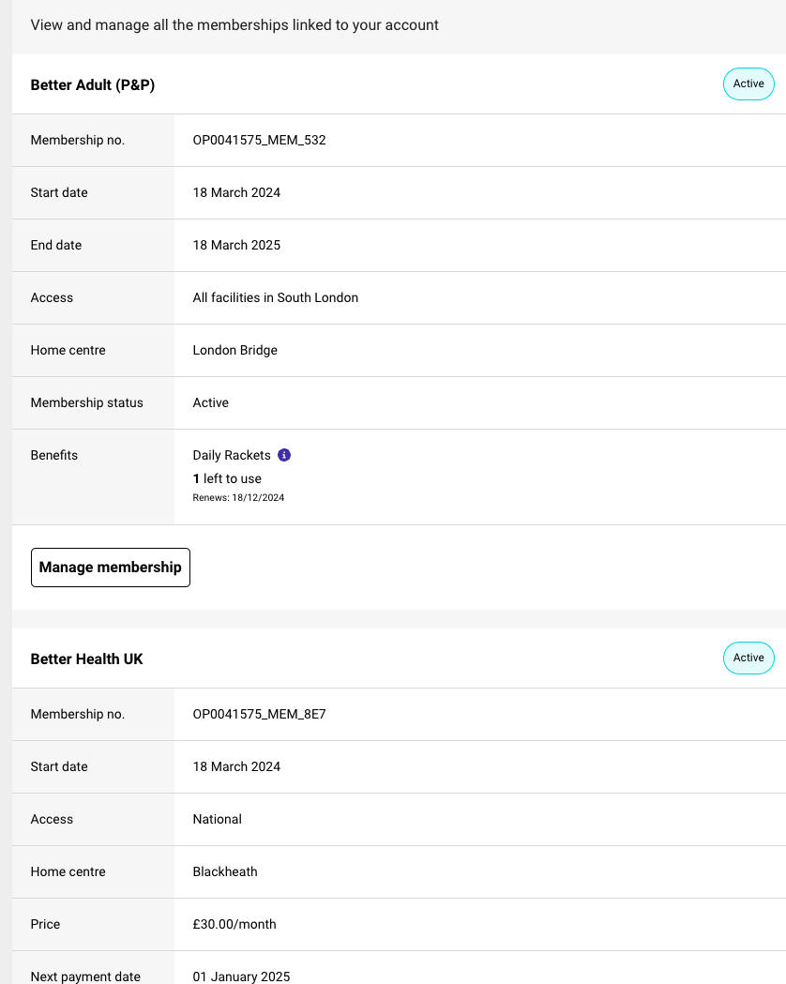Click Better Adult start date 18 March 2024

point(236,192)
